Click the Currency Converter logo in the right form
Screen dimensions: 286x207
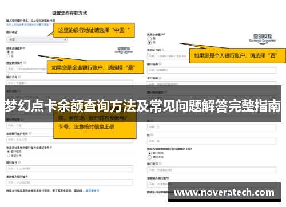click(x=263, y=39)
